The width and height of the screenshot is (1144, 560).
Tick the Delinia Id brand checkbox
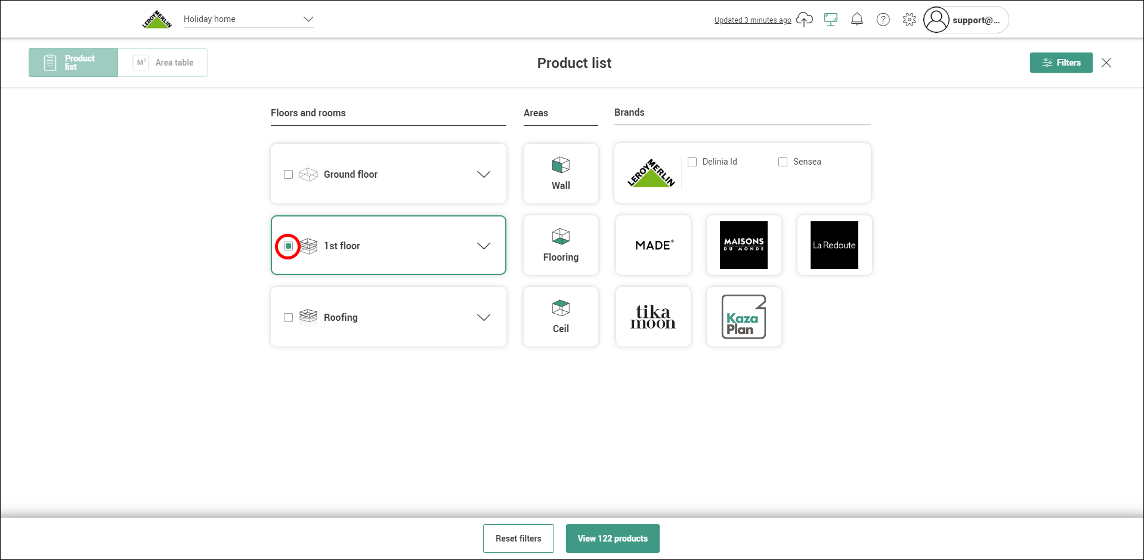[692, 162]
